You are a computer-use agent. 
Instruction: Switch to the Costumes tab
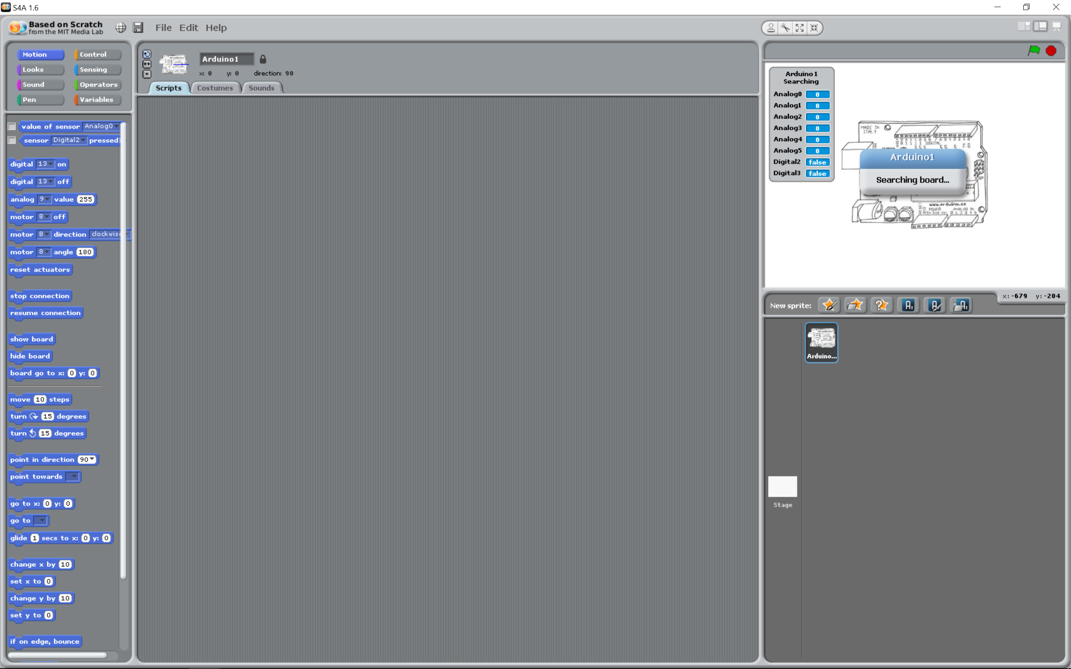click(215, 88)
